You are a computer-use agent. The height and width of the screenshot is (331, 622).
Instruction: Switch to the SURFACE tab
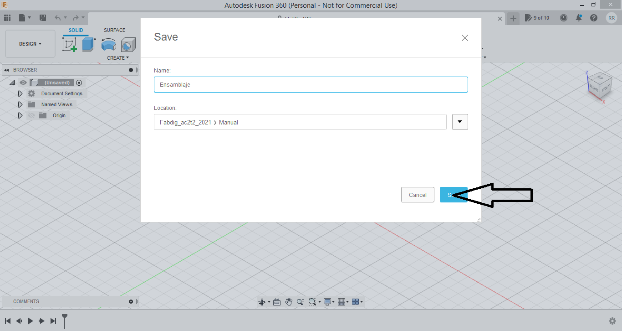[x=114, y=31]
